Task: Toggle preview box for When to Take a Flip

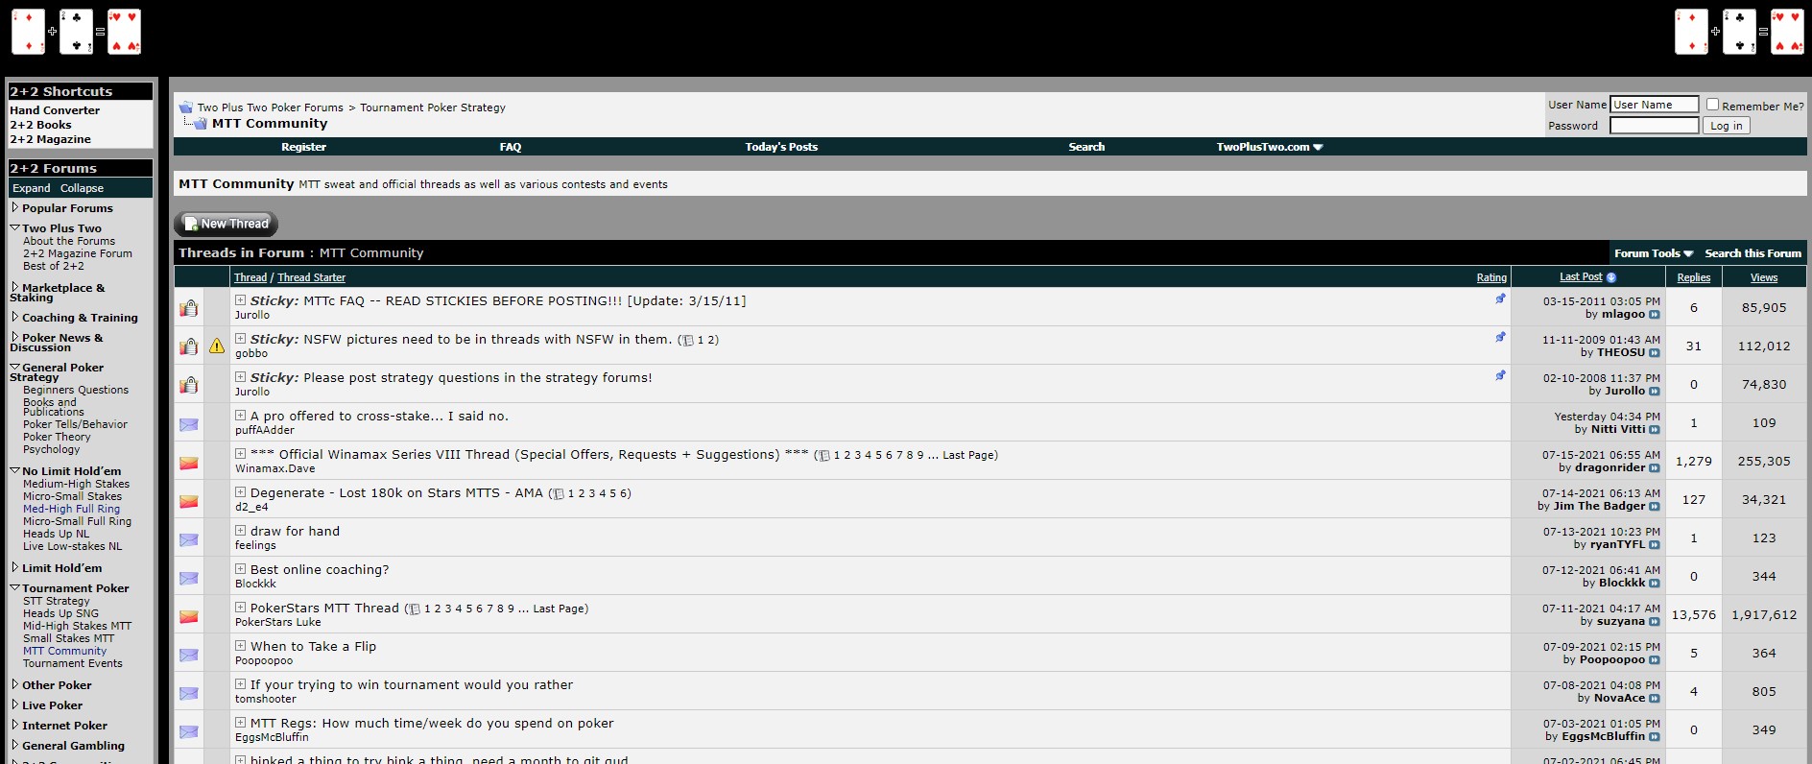Action: pyautogui.click(x=241, y=646)
